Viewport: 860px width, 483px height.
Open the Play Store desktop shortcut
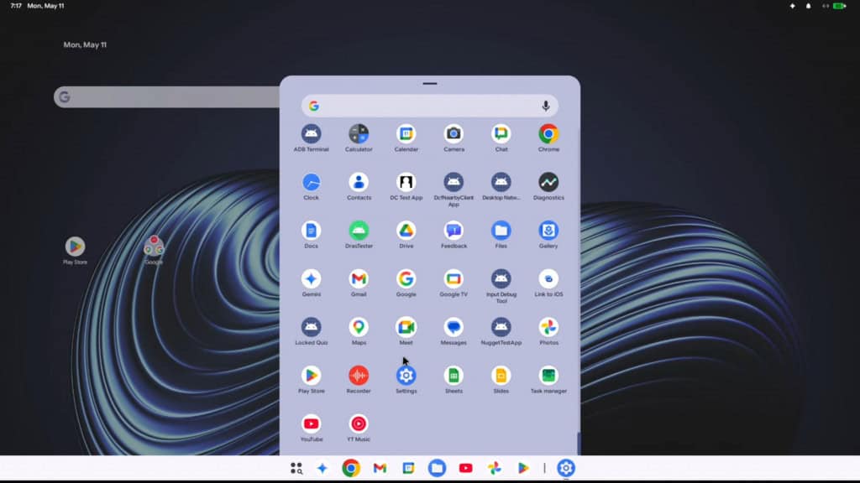(75, 247)
